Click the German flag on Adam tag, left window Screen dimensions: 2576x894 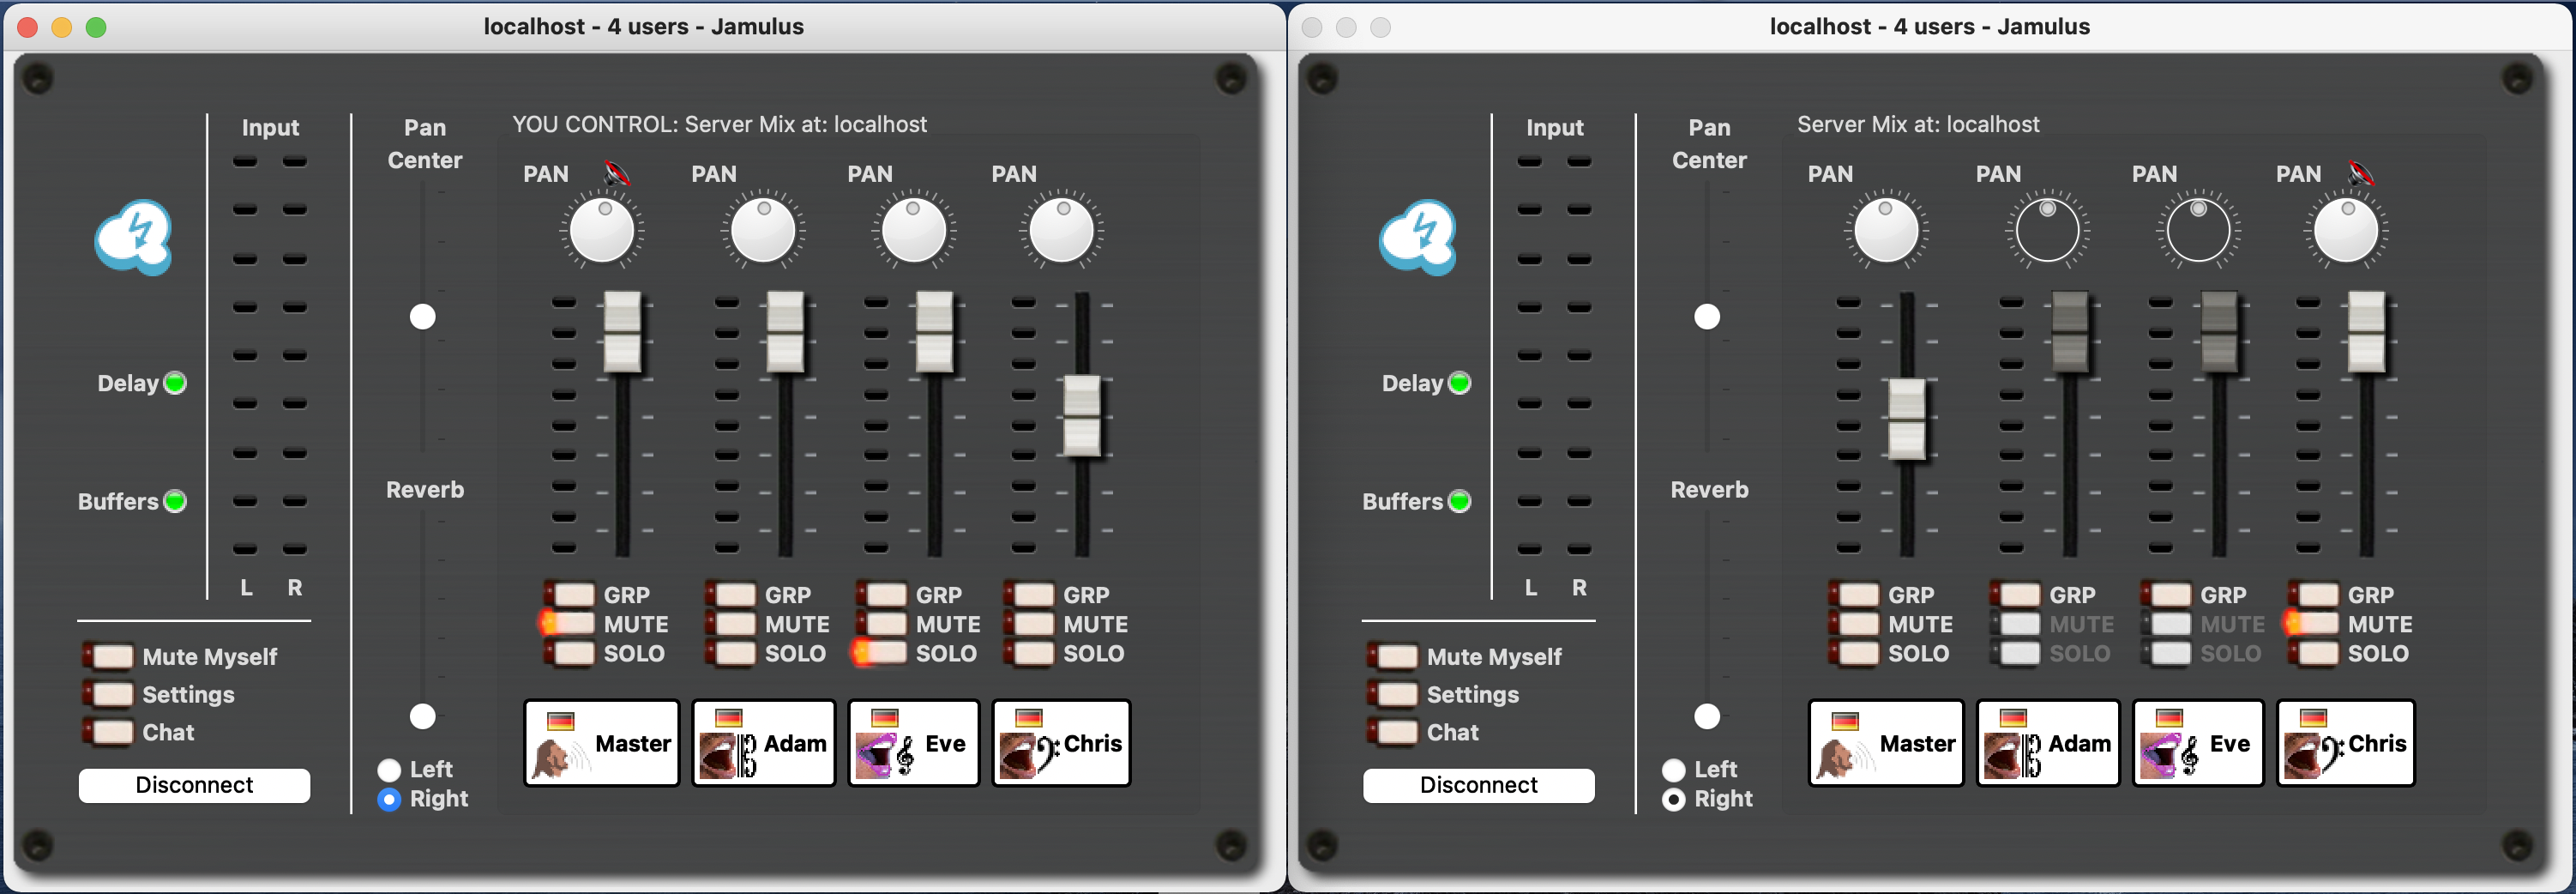[729, 718]
